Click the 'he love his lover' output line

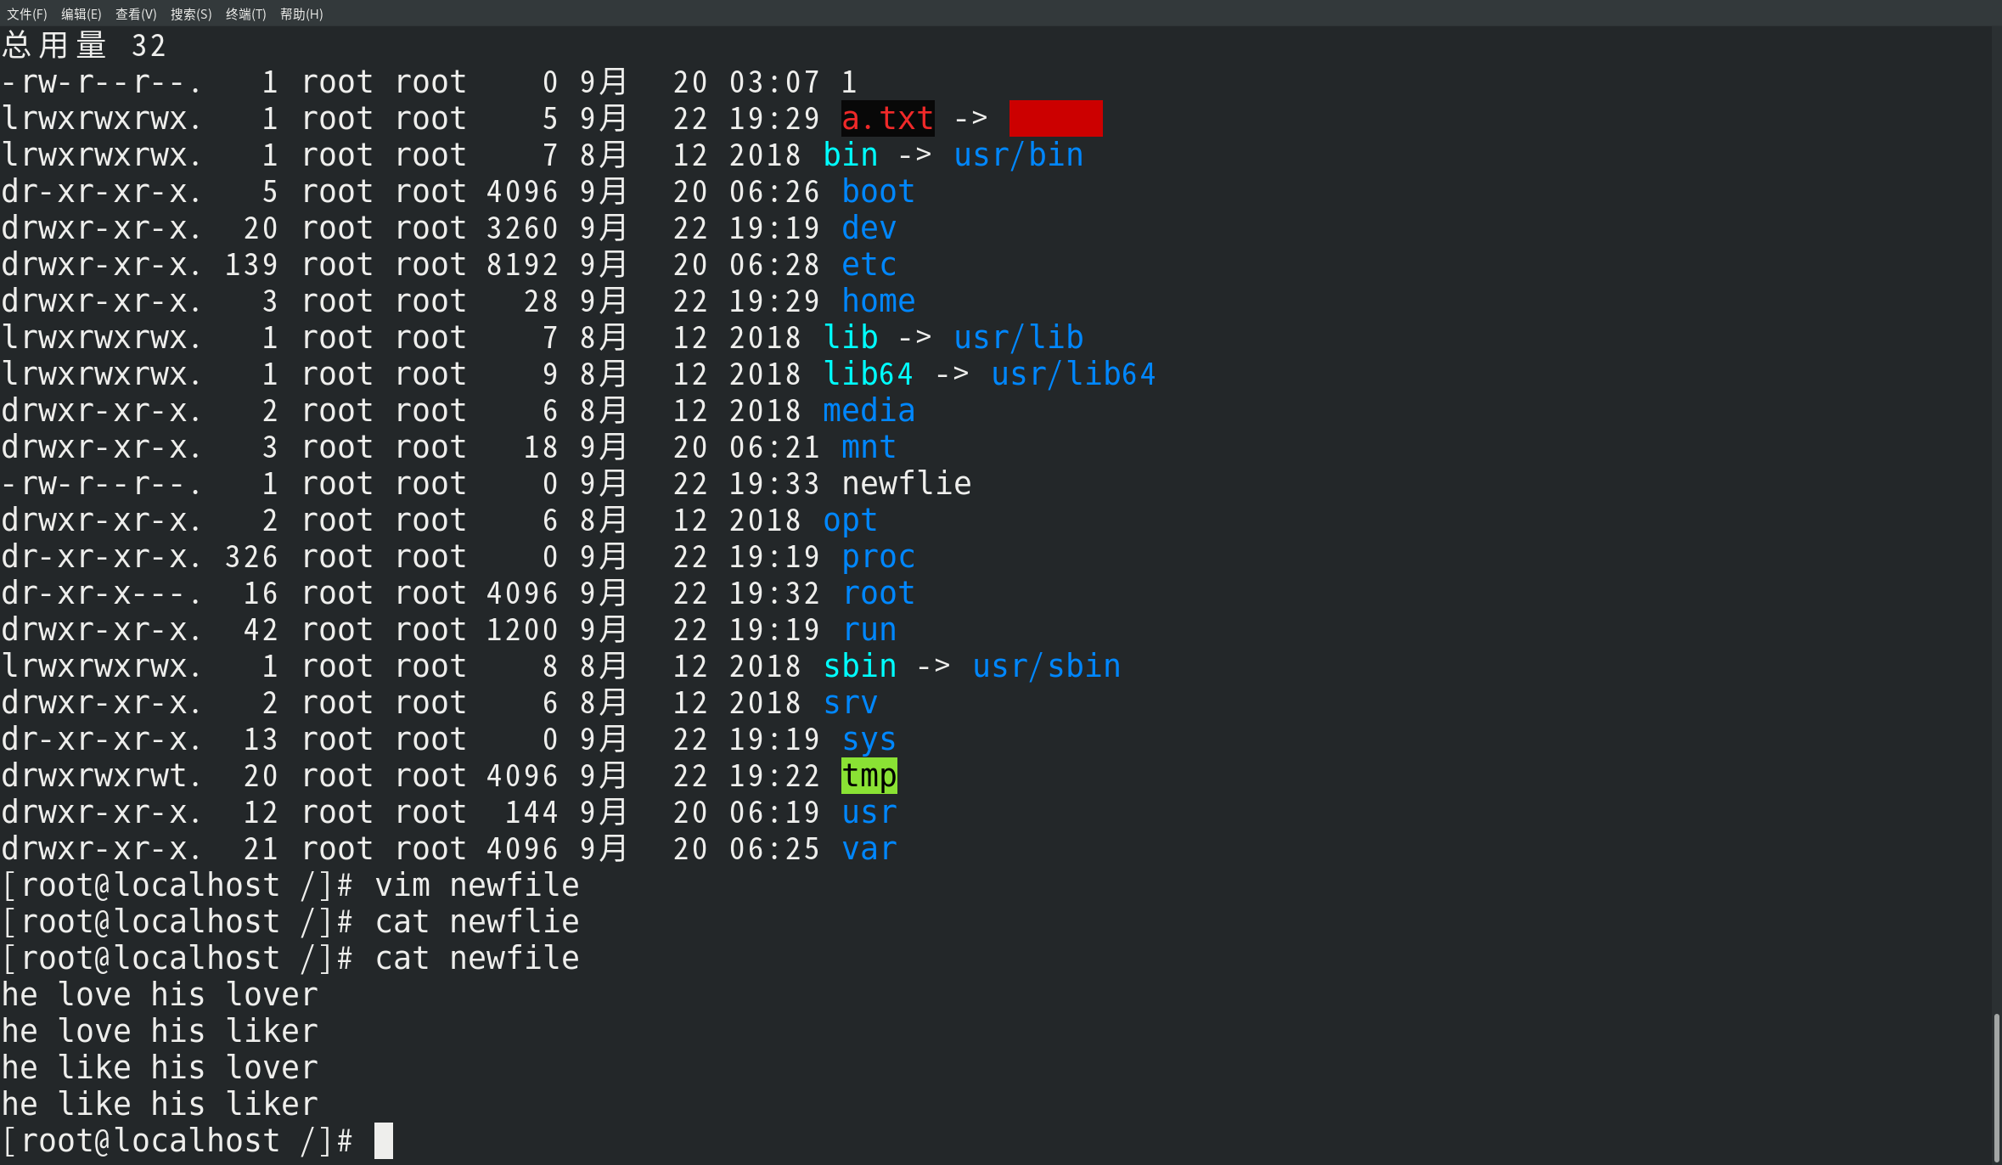pos(160,994)
